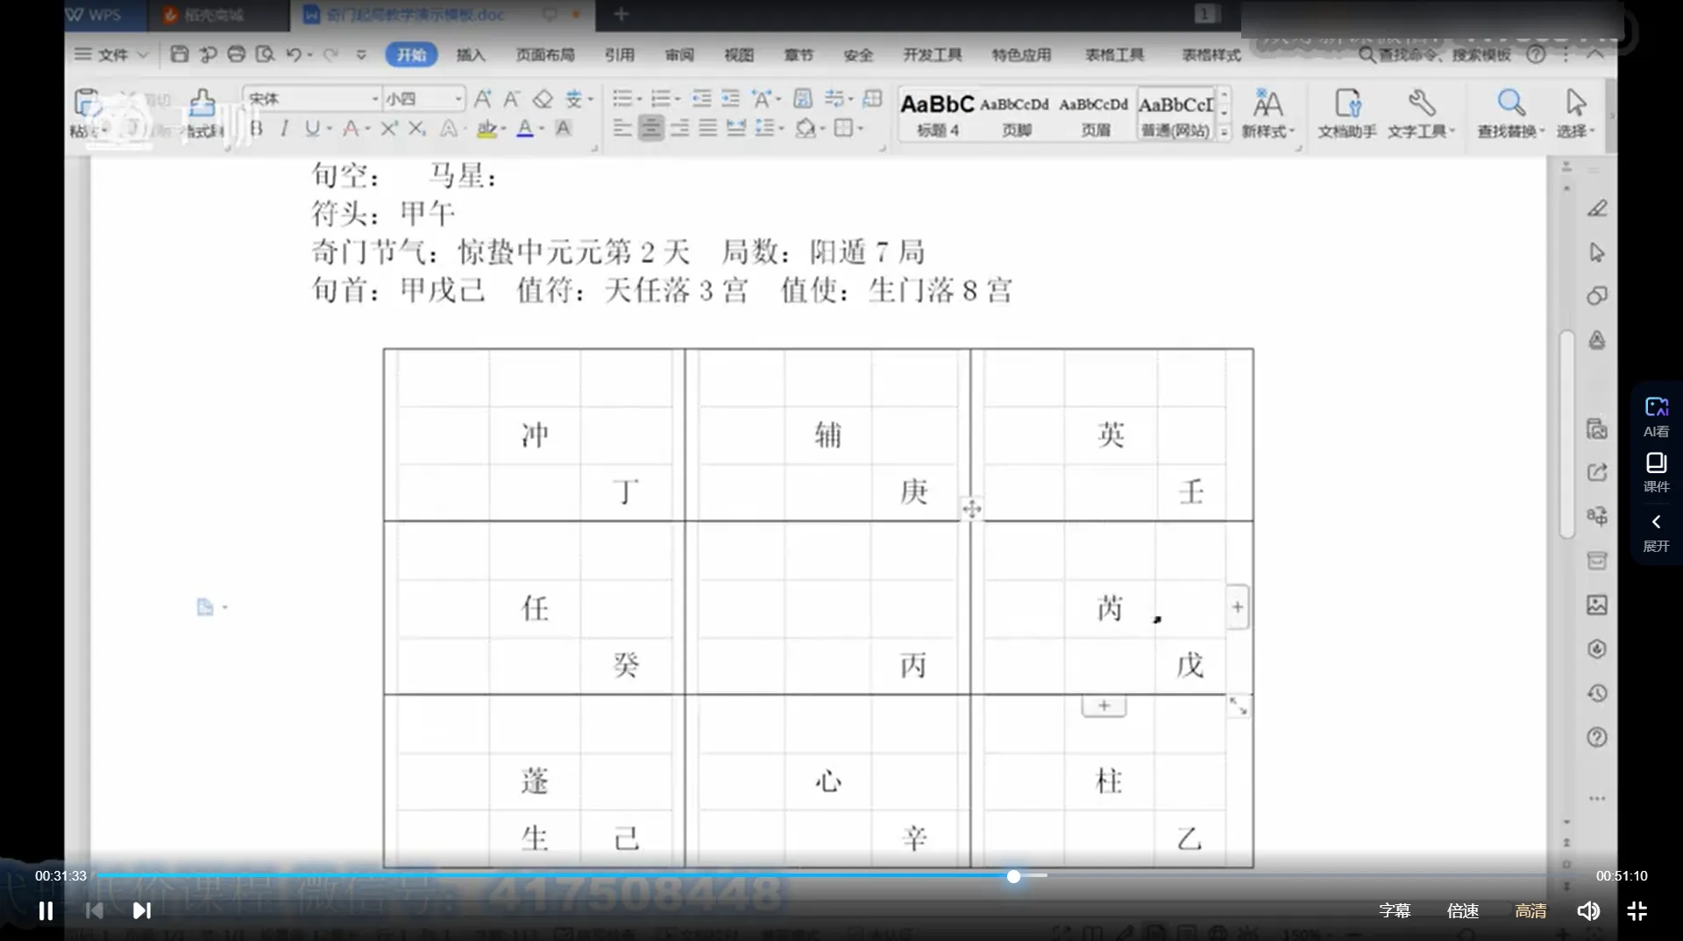Image resolution: width=1683 pixels, height=941 pixels.
Task: Click the increase indent icon
Action: point(730,98)
